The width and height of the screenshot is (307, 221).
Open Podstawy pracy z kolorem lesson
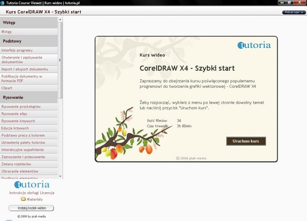23,135
